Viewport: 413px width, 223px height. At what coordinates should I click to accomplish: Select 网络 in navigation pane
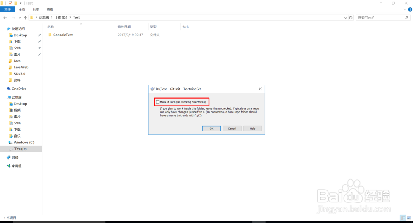coord(15,157)
